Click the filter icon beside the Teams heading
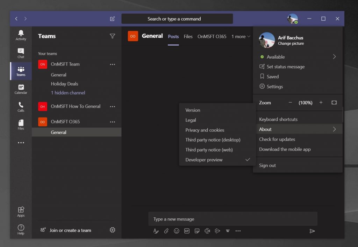 point(112,36)
